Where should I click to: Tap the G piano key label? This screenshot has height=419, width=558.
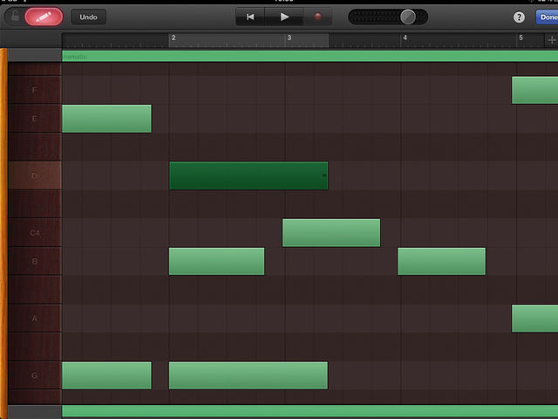(34, 375)
